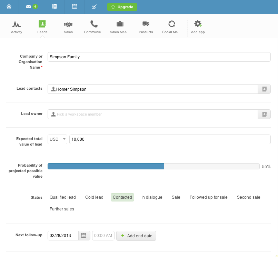278x257 pixels.
Task: Open the USD currency dropdown
Action: point(57,139)
